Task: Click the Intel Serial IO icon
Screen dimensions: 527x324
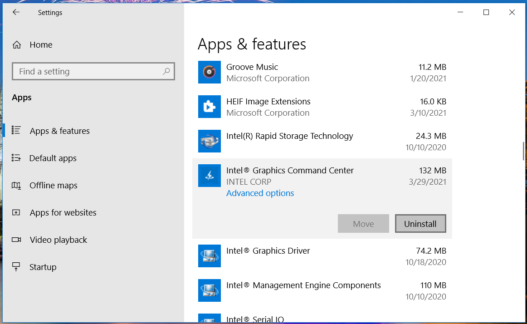Action: pos(210,318)
